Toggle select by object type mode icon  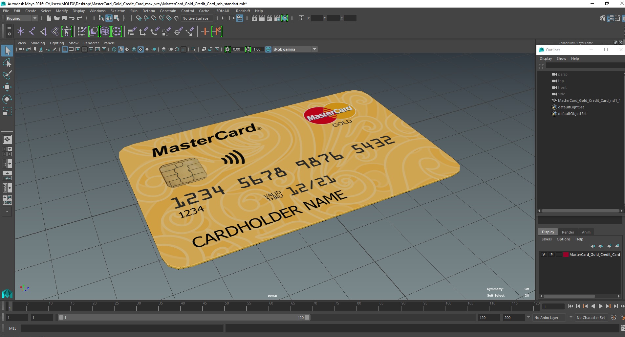click(109, 18)
